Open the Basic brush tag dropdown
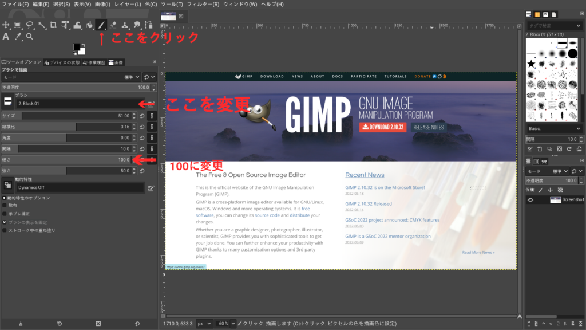Viewport: 586px width, 330px height. (x=554, y=129)
